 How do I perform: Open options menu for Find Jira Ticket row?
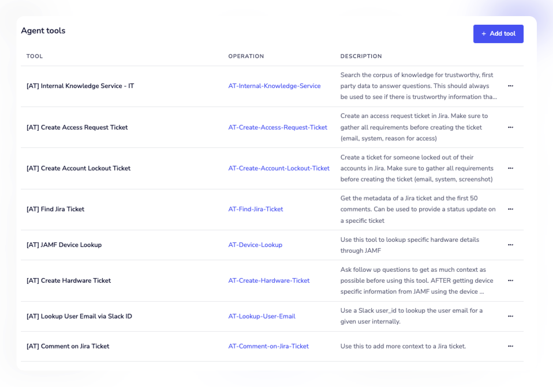click(510, 209)
